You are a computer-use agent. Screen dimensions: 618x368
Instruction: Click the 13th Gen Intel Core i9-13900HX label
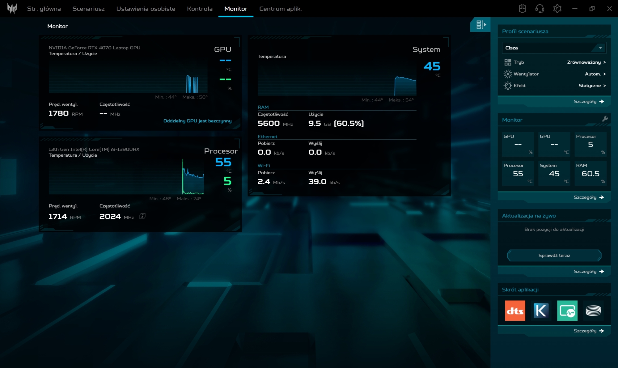click(94, 149)
